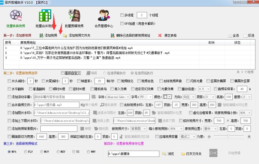The image size is (259, 164).
Task: Click the 打开文件夹 folder icon
Action: (x=183, y=154)
